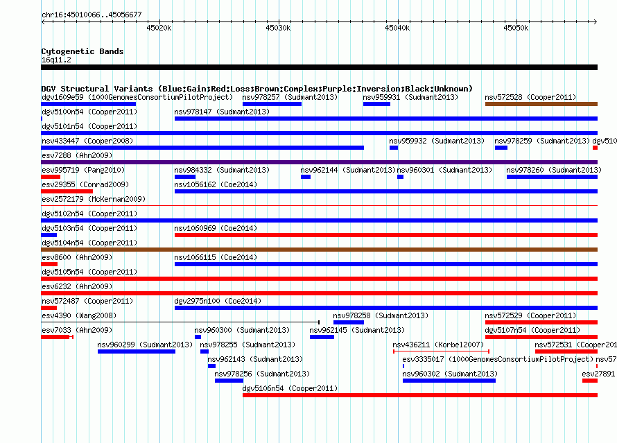Select the nsv962144 (Sudmant2013) label
The height and width of the screenshot is (443, 617).
click(348, 170)
